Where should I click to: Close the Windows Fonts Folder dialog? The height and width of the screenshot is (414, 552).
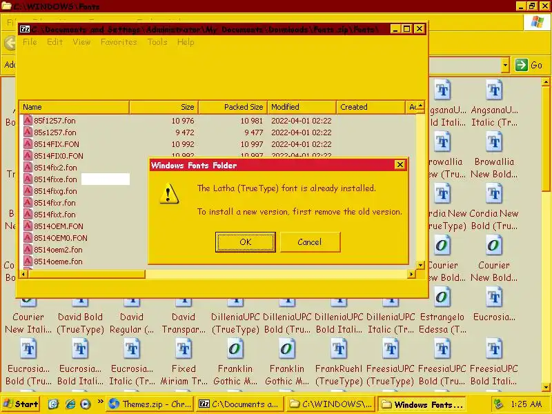click(x=400, y=165)
